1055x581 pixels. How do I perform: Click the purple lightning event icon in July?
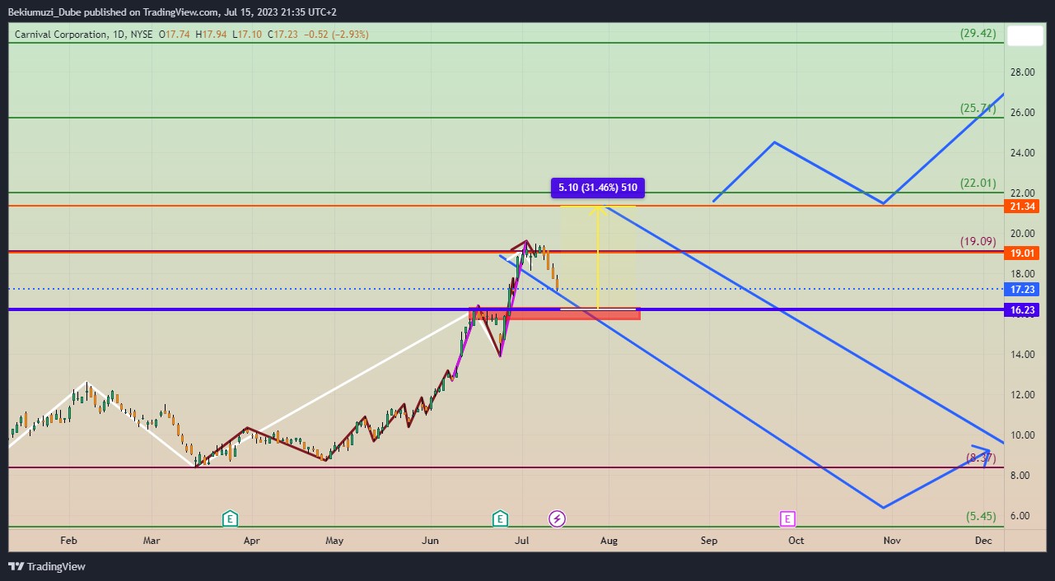point(558,518)
